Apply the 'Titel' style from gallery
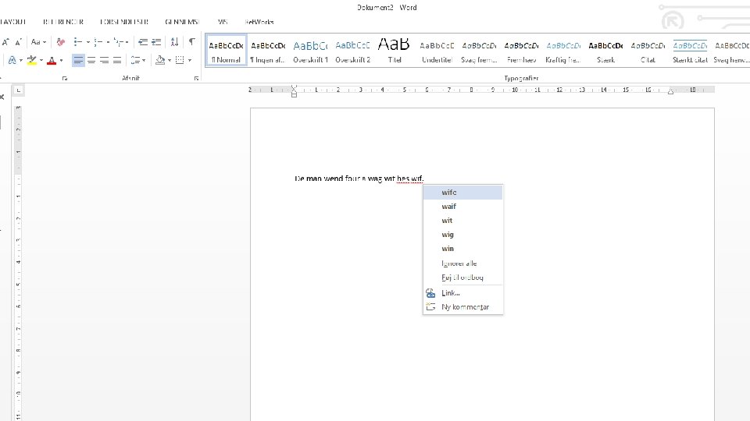 pos(395,51)
